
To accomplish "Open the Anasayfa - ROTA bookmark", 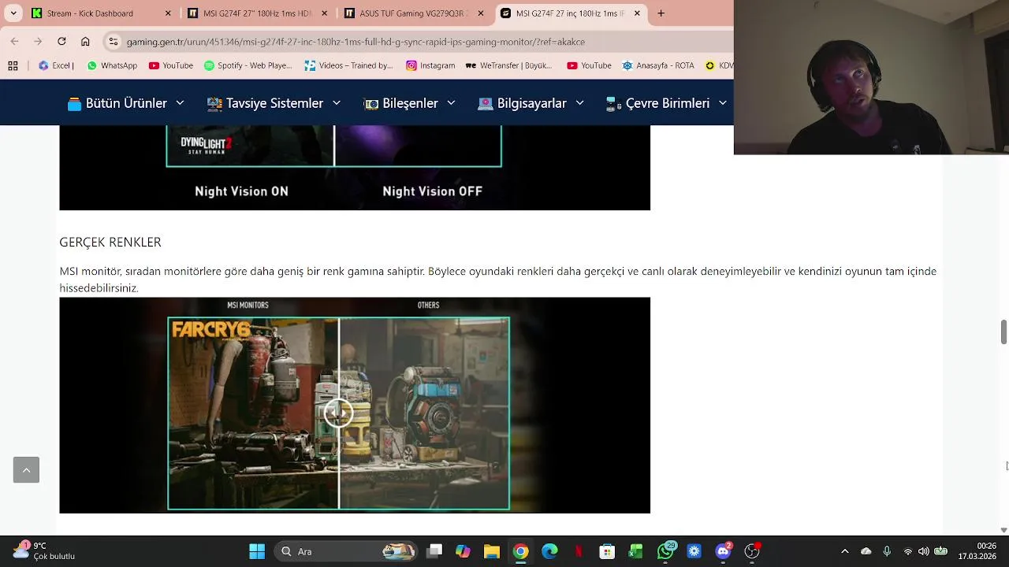I will click(658, 66).
